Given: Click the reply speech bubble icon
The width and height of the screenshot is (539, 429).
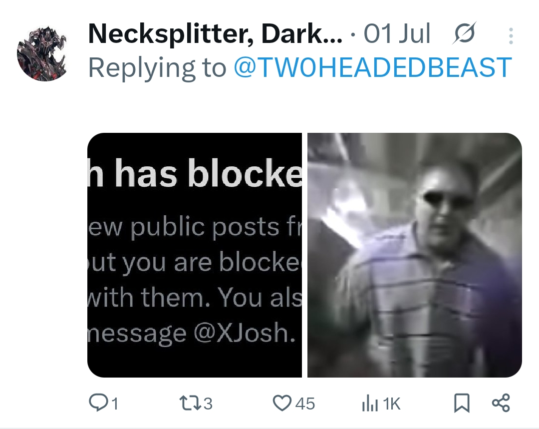Looking at the screenshot, I should [x=98, y=403].
